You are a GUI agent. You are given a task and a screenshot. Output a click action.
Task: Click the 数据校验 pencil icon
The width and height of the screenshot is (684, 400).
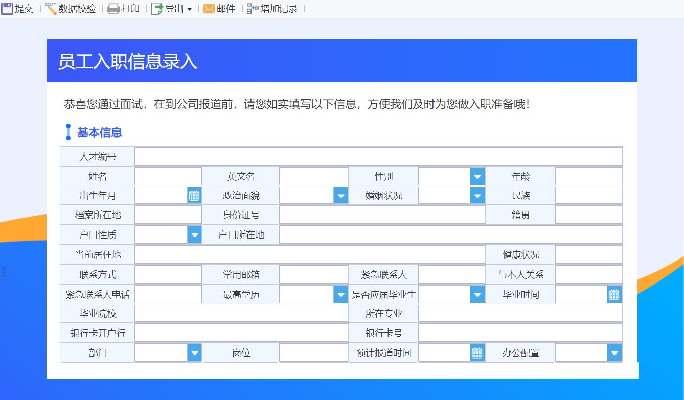[51, 9]
